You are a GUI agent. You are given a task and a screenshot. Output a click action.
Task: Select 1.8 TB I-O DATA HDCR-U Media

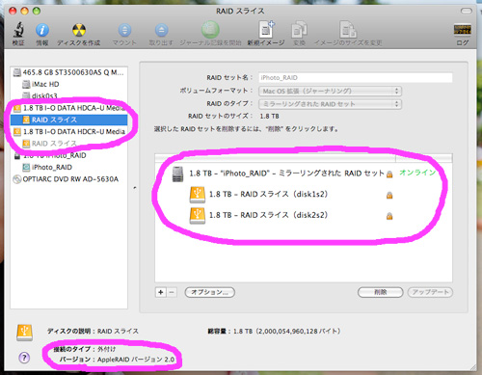[x=68, y=132]
